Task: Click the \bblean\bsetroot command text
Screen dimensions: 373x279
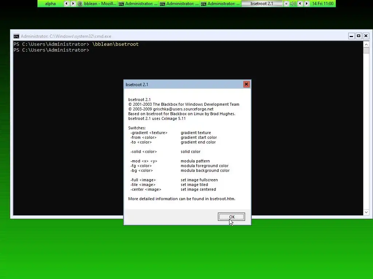Action: tap(115, 44)
